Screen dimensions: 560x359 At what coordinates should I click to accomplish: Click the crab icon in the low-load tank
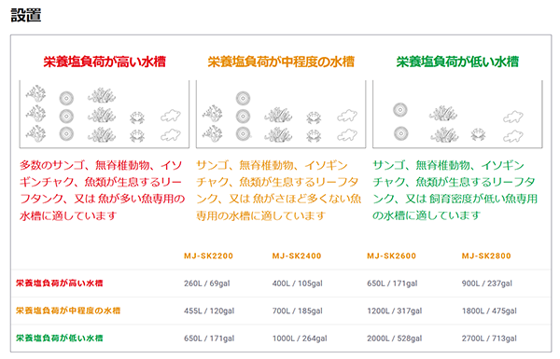coord(478,134)
